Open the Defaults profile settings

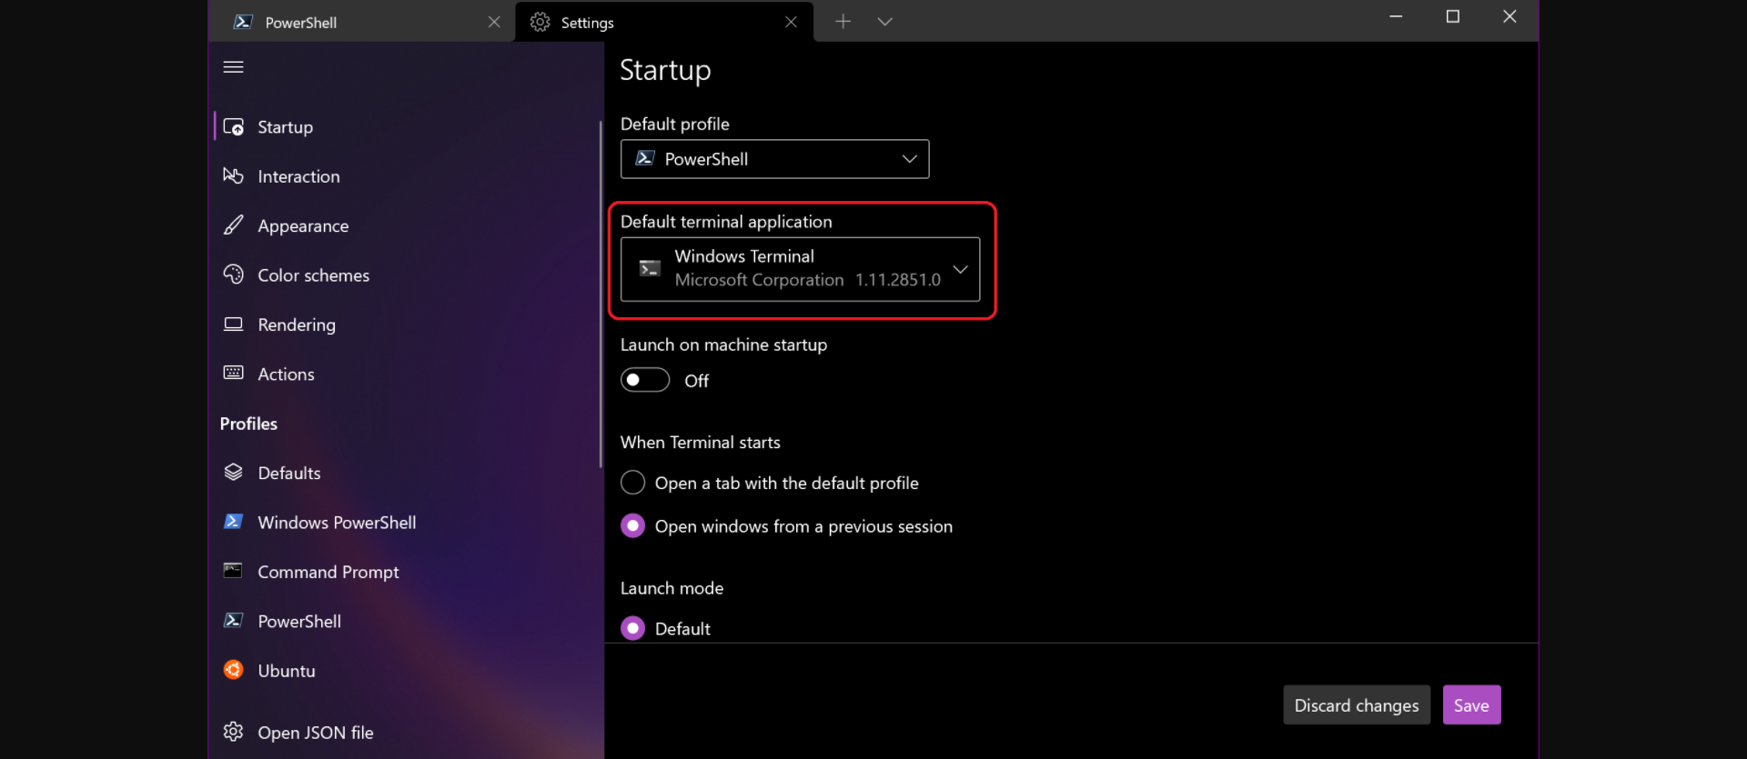[x=405, y=473]
